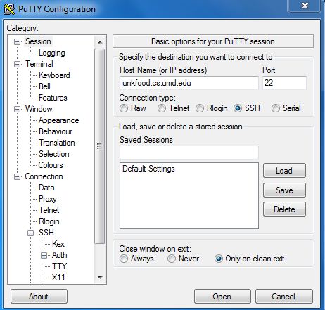Collapse the Terminal tree node

point(17,64)
